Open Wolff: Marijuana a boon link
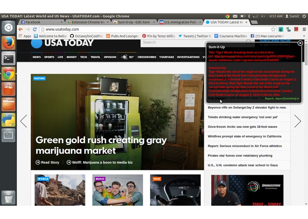The height and width of the screenshot is (219, 308). pyautogui.click(x=100, y=162)
